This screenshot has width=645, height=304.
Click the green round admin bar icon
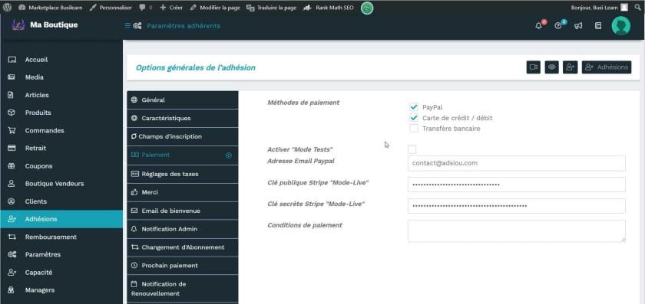click(x=367, y=8)
